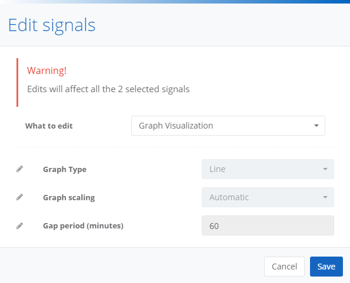
Task: Open the Line graph type dropdown
Action: point(268,169)
